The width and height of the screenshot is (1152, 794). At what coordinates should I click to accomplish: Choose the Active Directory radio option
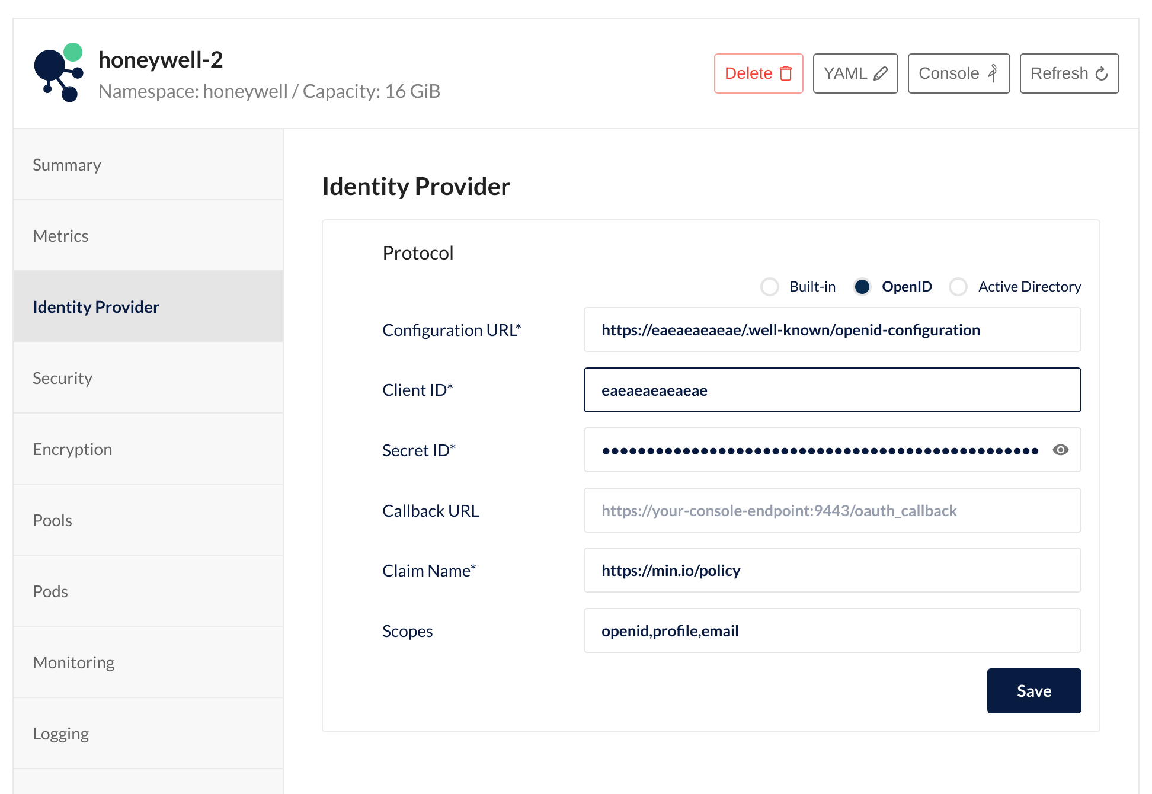[x=958, y=287]
